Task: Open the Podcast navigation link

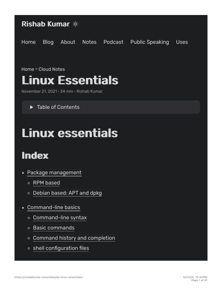Action: (x=113, y=42)
